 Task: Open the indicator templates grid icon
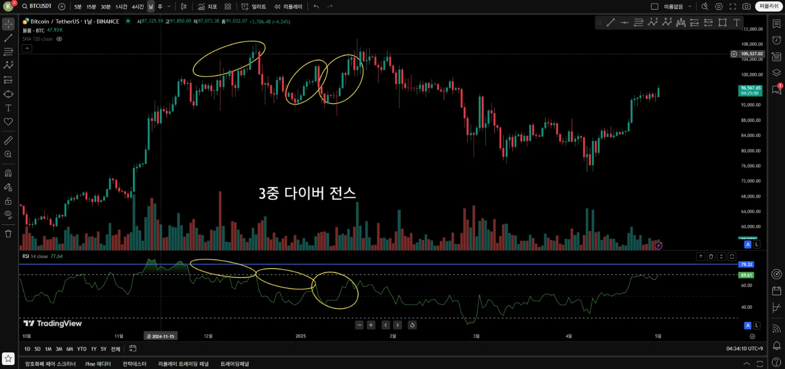(x=228, y=7)
